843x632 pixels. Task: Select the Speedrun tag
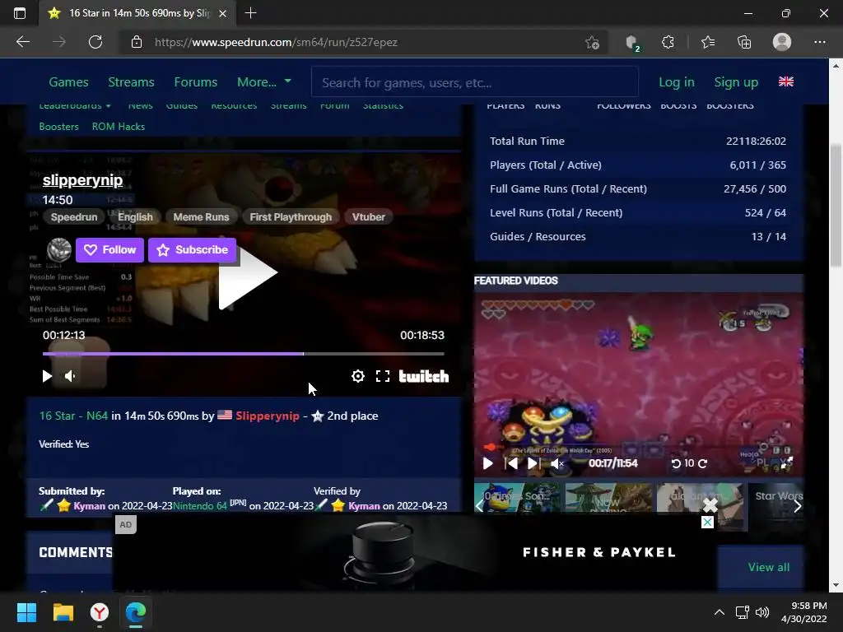click(74, 217)
